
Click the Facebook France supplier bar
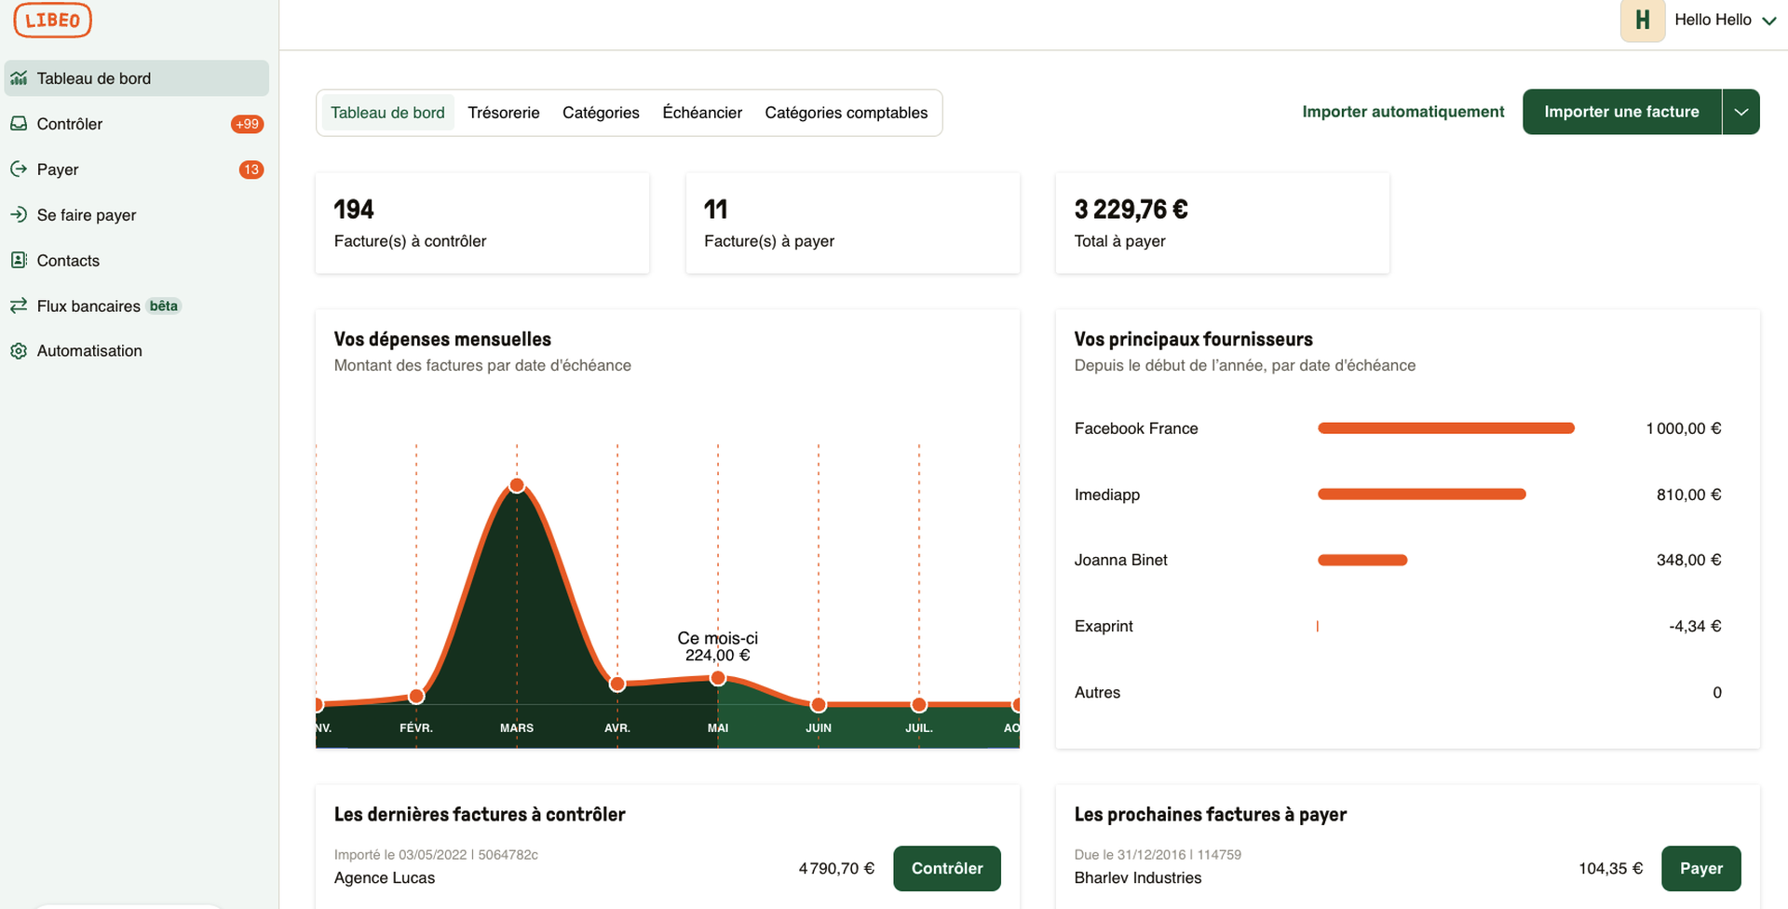(x=1445, y=428)
